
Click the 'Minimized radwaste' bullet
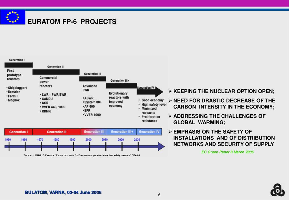(147, 111)
